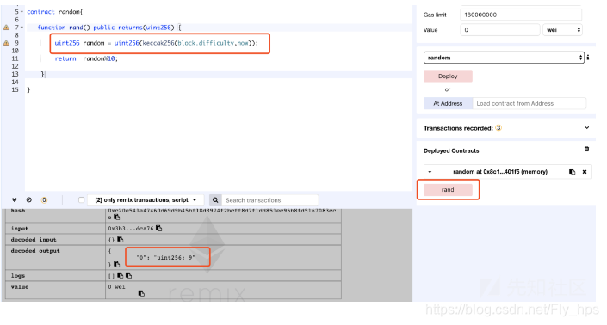This screenshot has width=607, height=325.
Task: Copy the transaction hash value
Action: click(116, 218)
